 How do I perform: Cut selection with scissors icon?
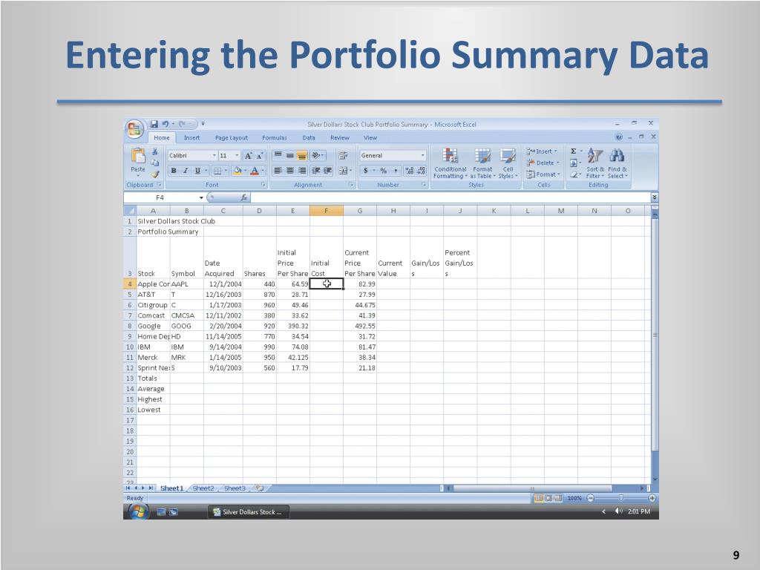155,151
